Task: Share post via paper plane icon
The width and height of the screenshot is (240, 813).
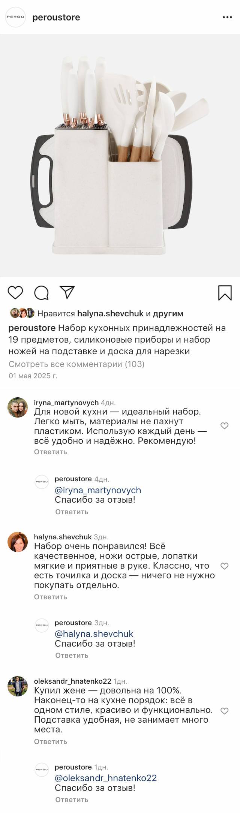Action: pos(67,292)
